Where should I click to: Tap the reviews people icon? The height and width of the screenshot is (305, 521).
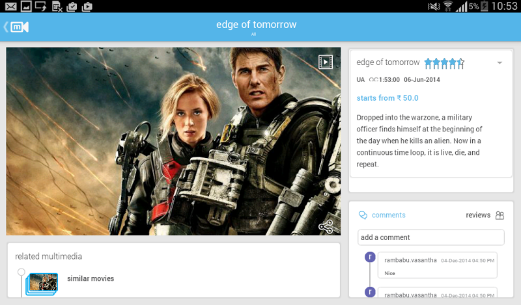click(500, 215)
